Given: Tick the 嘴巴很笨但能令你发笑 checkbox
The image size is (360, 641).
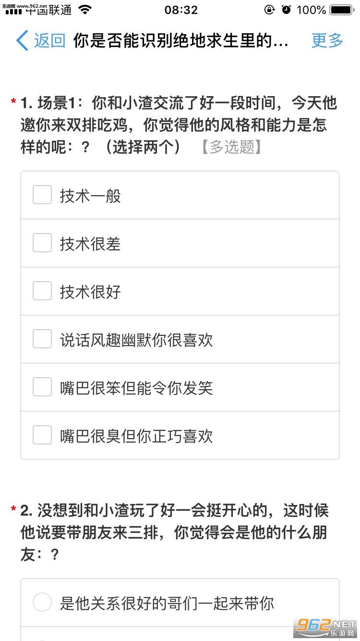Looking at the screenshot, I should click(x=42, y=387).
